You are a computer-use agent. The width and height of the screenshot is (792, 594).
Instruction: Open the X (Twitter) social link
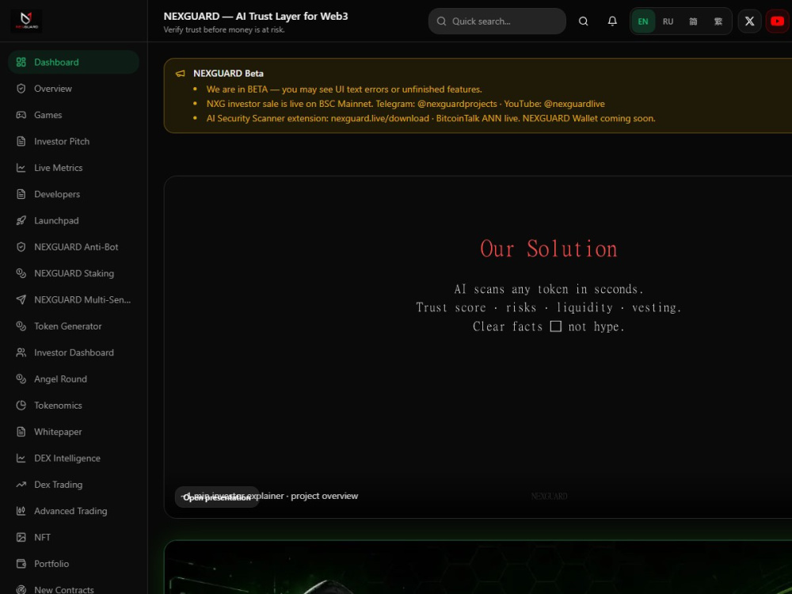point(749,21)
